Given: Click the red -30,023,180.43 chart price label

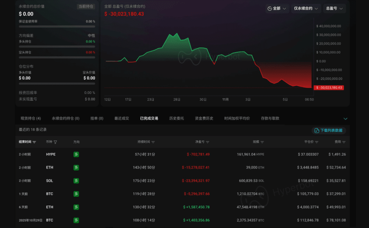Looking at the screenshot, I should 329,88.
